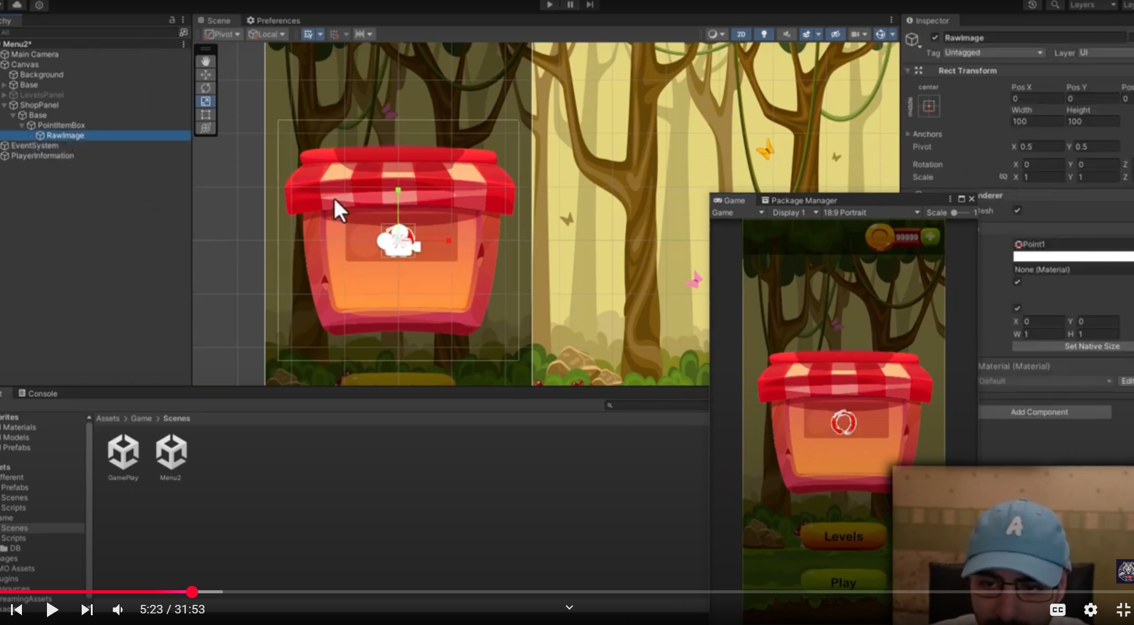This screenshot has width=1134, height=625.
Task: Select the Move tool in Scene toolbar
Action: pyautogui.click(x=205, y=74)
